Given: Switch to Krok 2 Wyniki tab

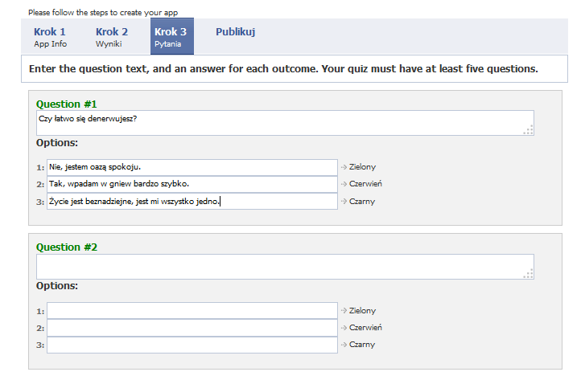Looking at the screenshot, I should 112,37.
